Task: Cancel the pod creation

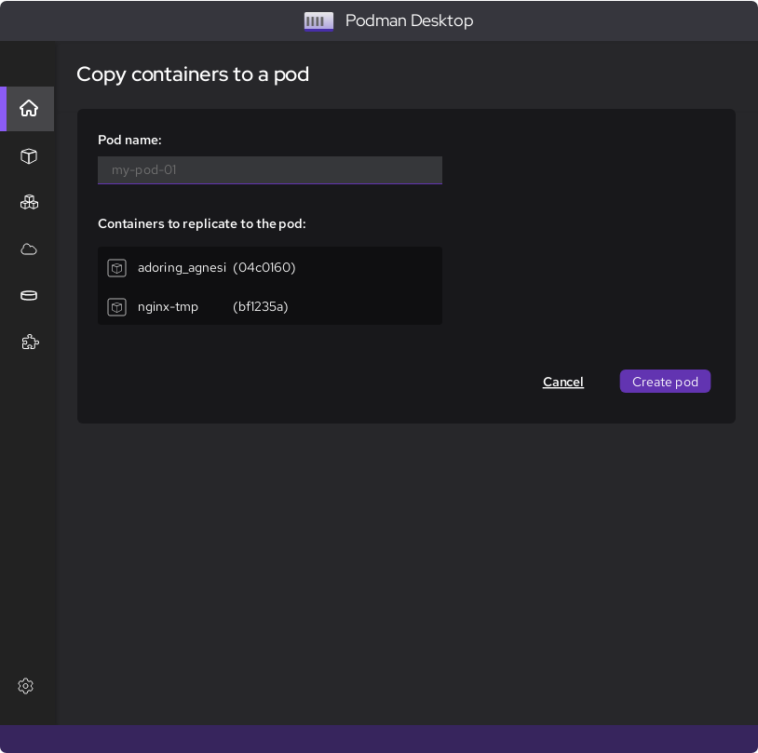Action: coord(562,382)
